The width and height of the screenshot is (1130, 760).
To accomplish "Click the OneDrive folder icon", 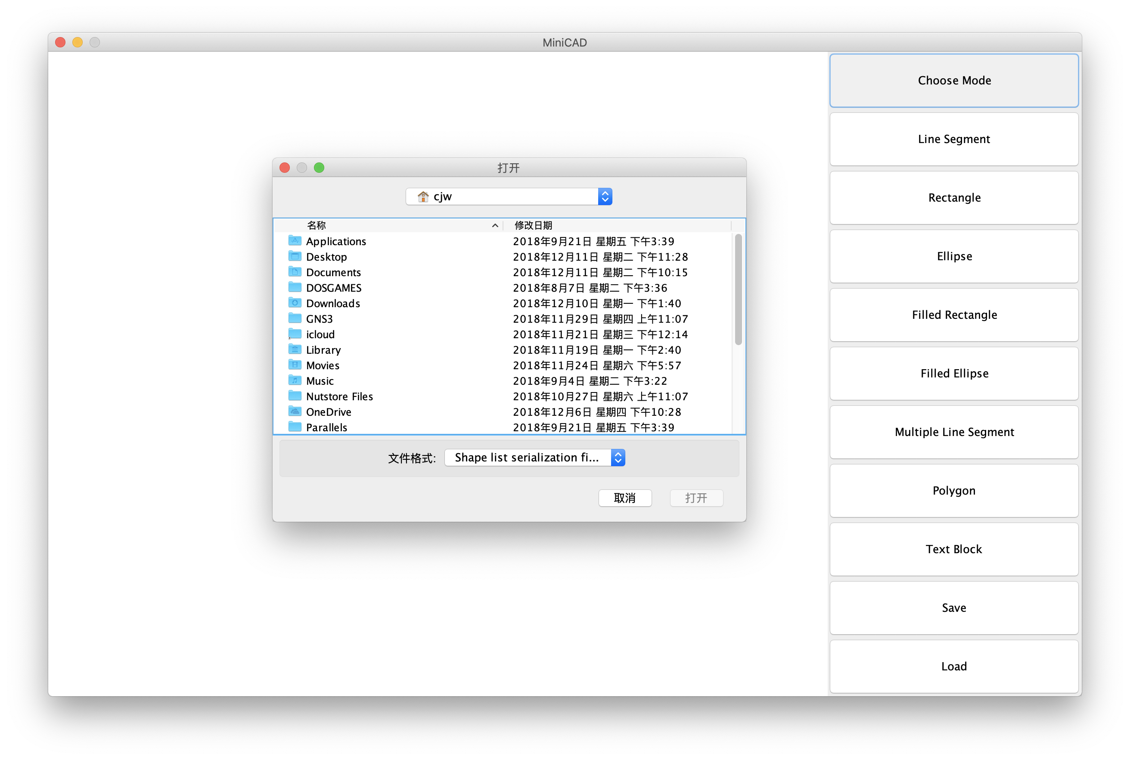I will pos(295,411).
